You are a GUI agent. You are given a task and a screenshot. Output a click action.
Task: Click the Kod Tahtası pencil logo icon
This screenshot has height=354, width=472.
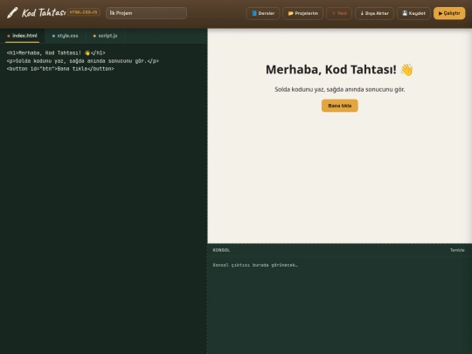(x=12, y=13)
